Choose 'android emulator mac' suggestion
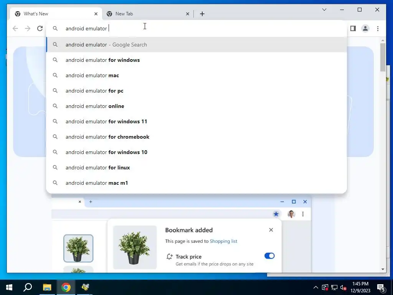The height and width of the screenshot is (295, 393). (196, 75)
